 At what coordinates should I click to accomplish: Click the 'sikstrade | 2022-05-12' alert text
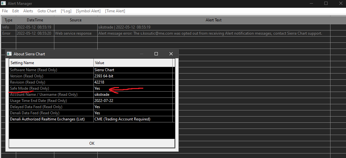124,27
